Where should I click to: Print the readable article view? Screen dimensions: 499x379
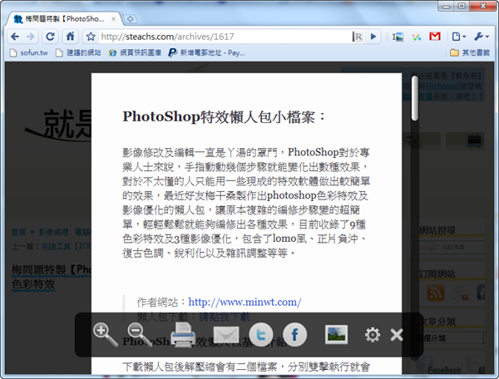coord(183,334)
